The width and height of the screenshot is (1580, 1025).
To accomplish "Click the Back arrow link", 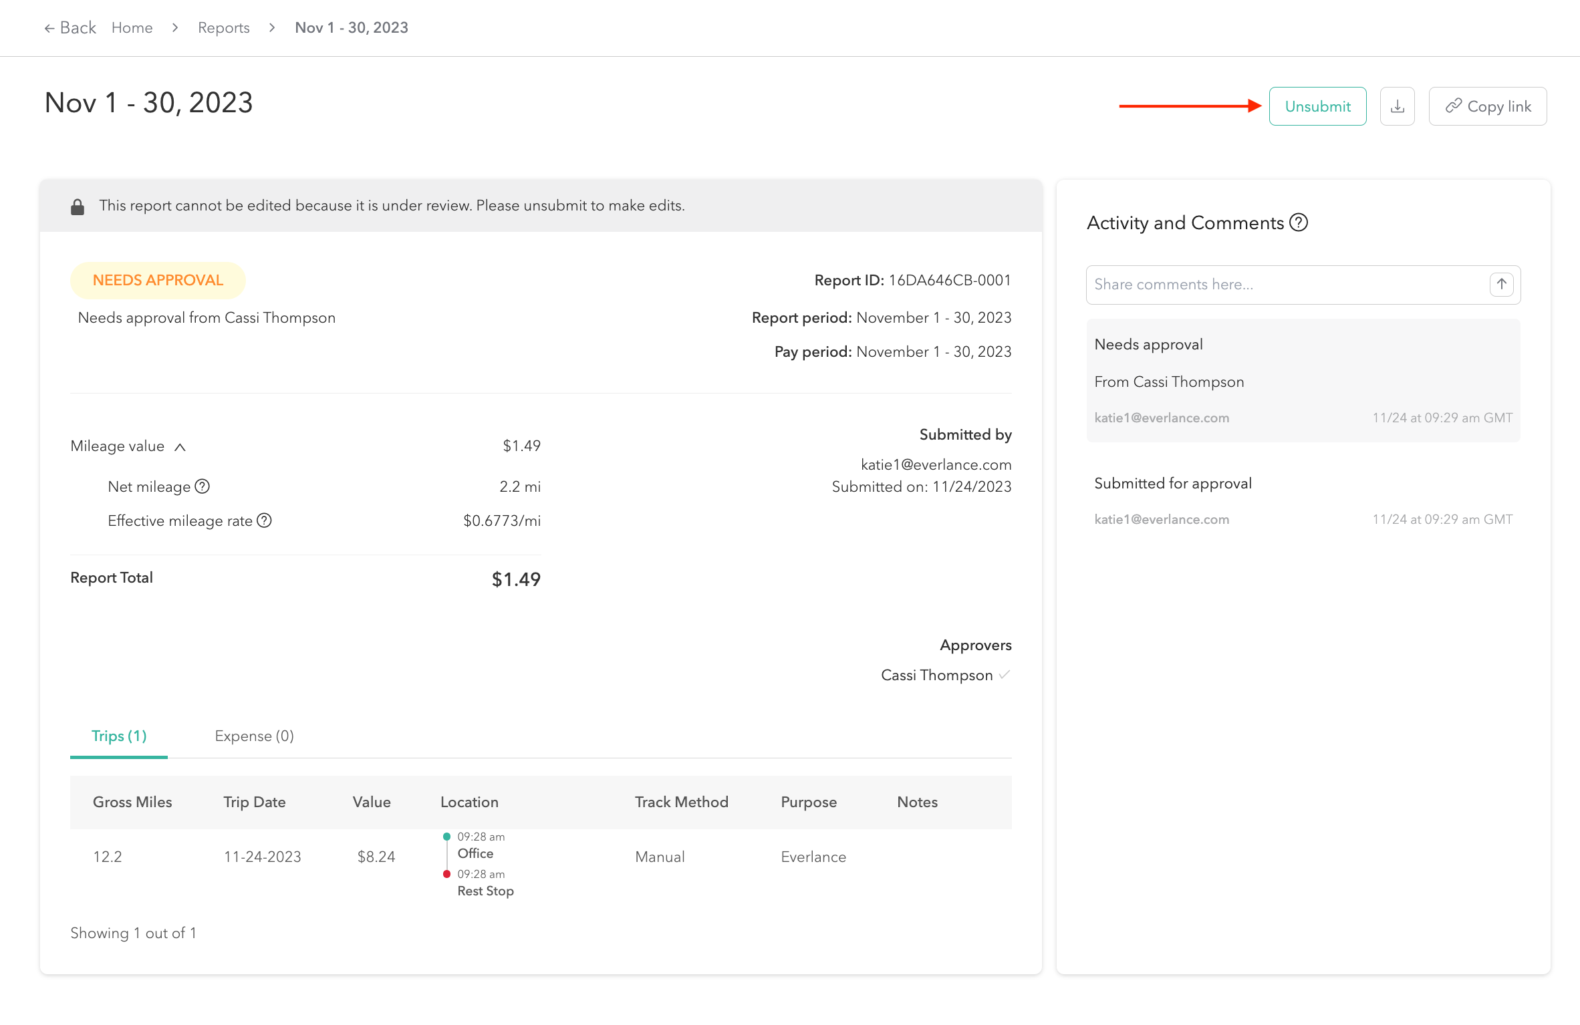I will click(70, 27).
